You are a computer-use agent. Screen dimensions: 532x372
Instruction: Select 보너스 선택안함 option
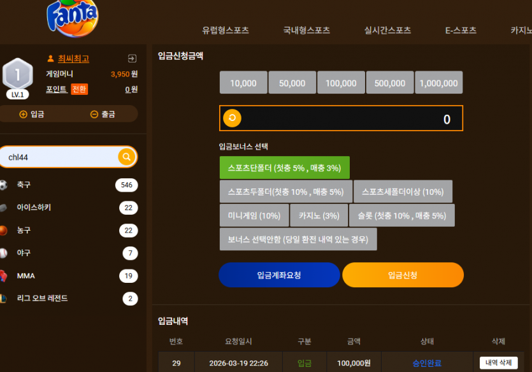[298, 239]
